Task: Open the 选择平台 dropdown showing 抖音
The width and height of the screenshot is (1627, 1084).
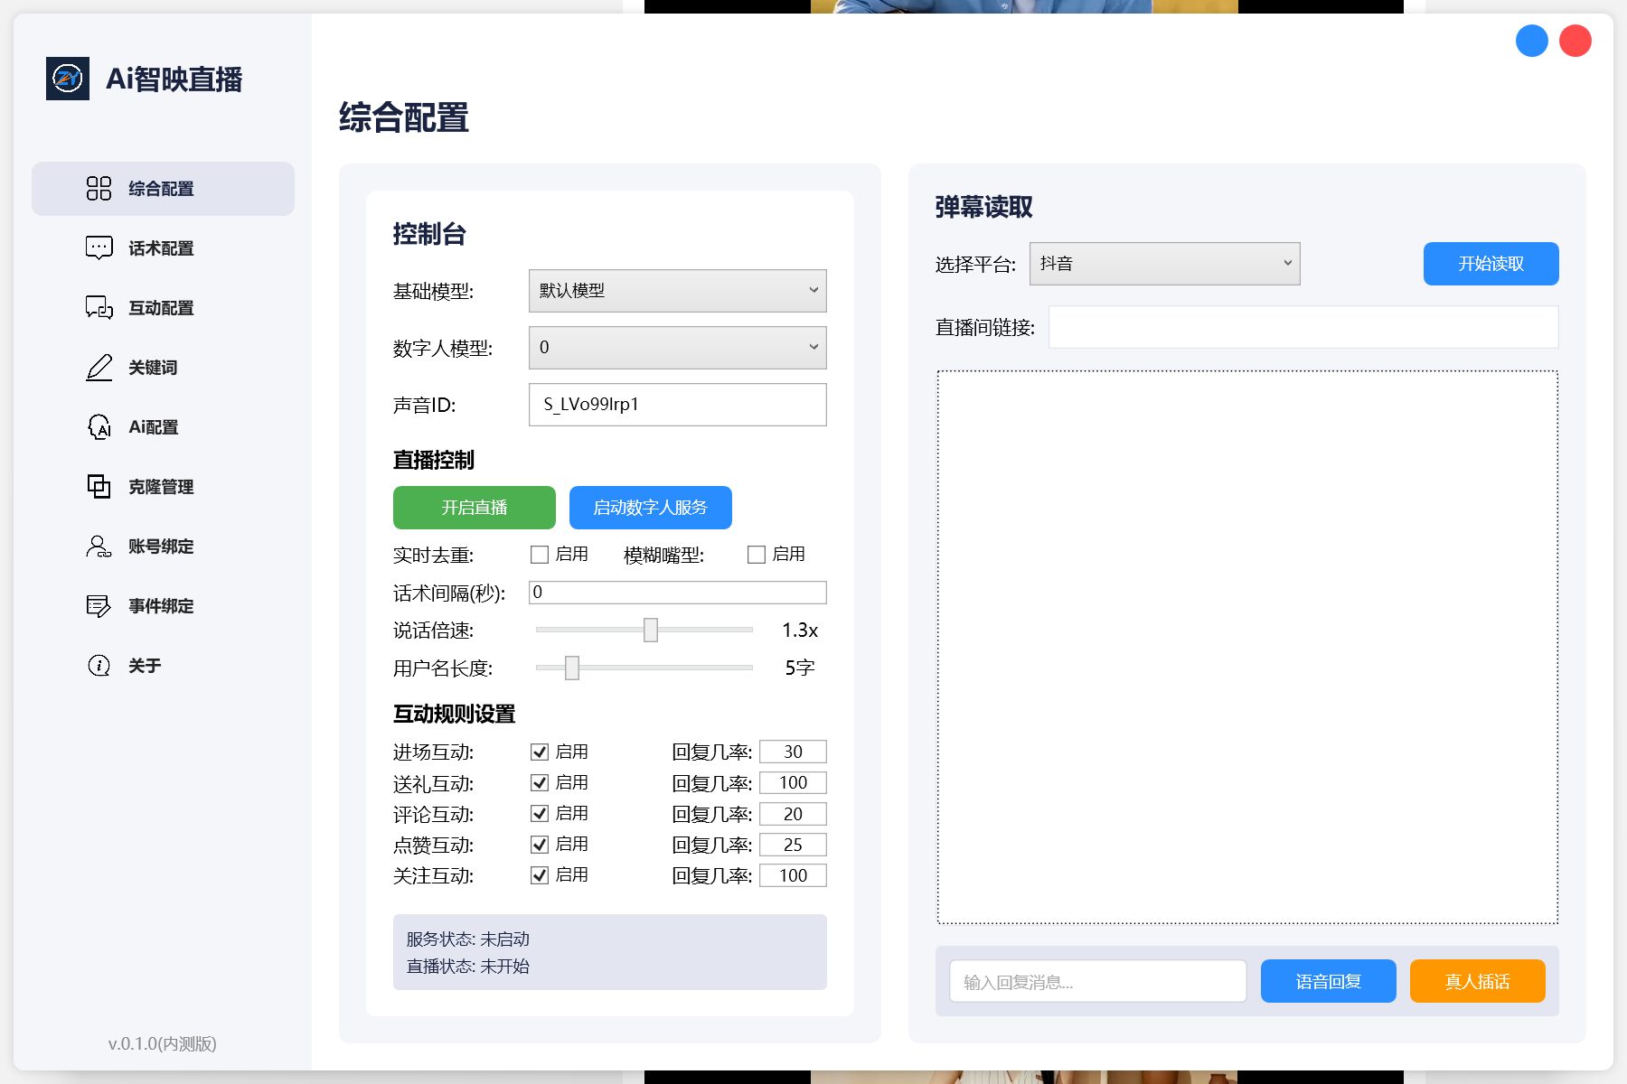Action: click(1165, 264)
